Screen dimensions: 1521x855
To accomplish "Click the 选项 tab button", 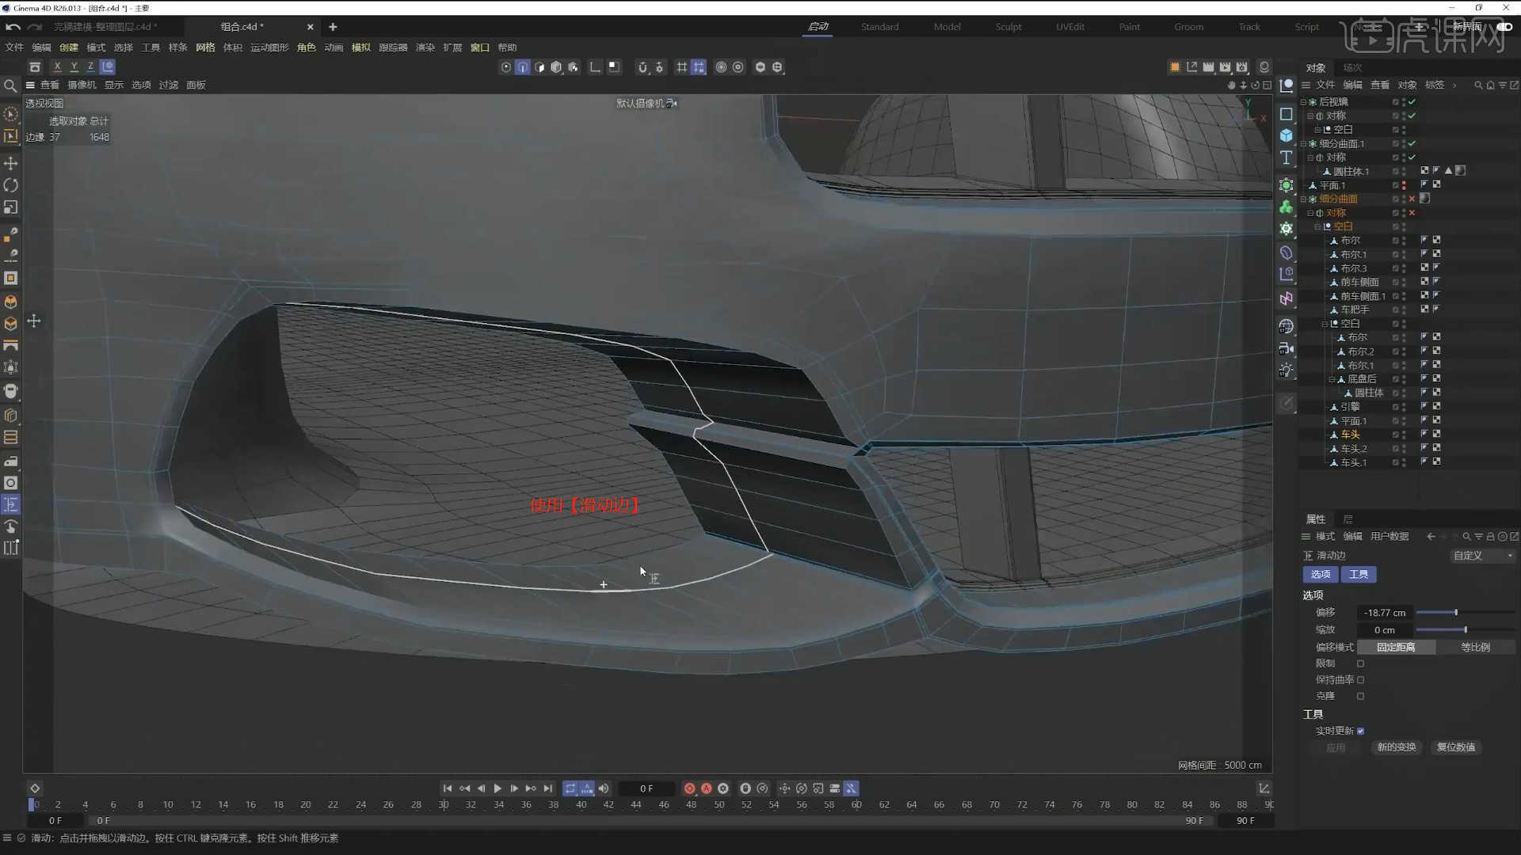I will 1321,575.
